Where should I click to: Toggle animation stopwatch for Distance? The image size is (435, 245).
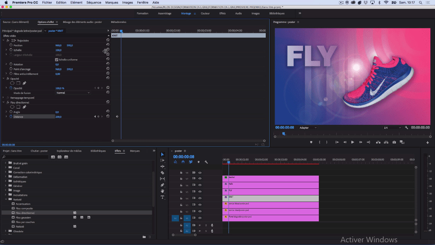(x=11, y=116)
